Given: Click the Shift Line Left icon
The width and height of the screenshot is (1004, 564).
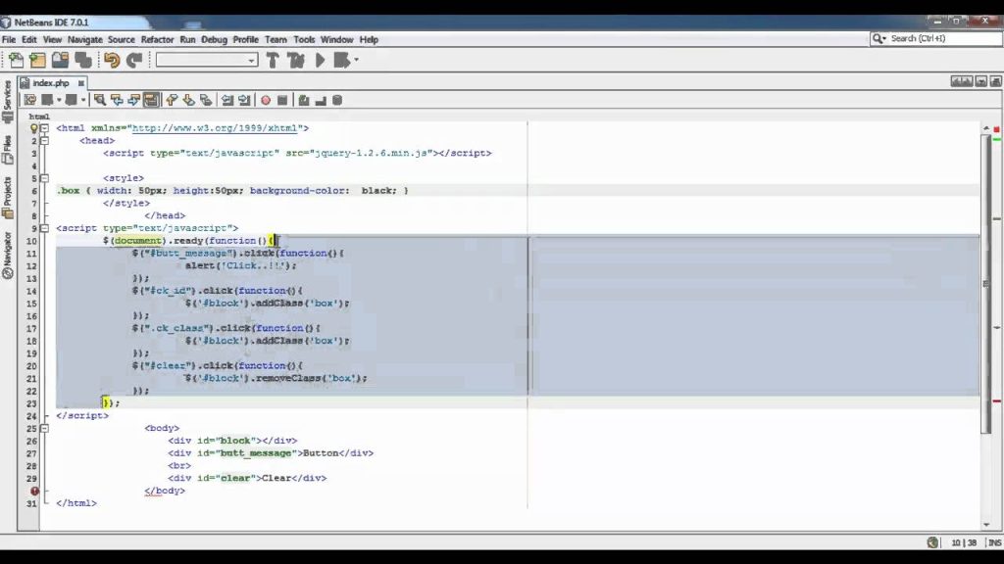Looking at the screenshot, I should (227, 100).
